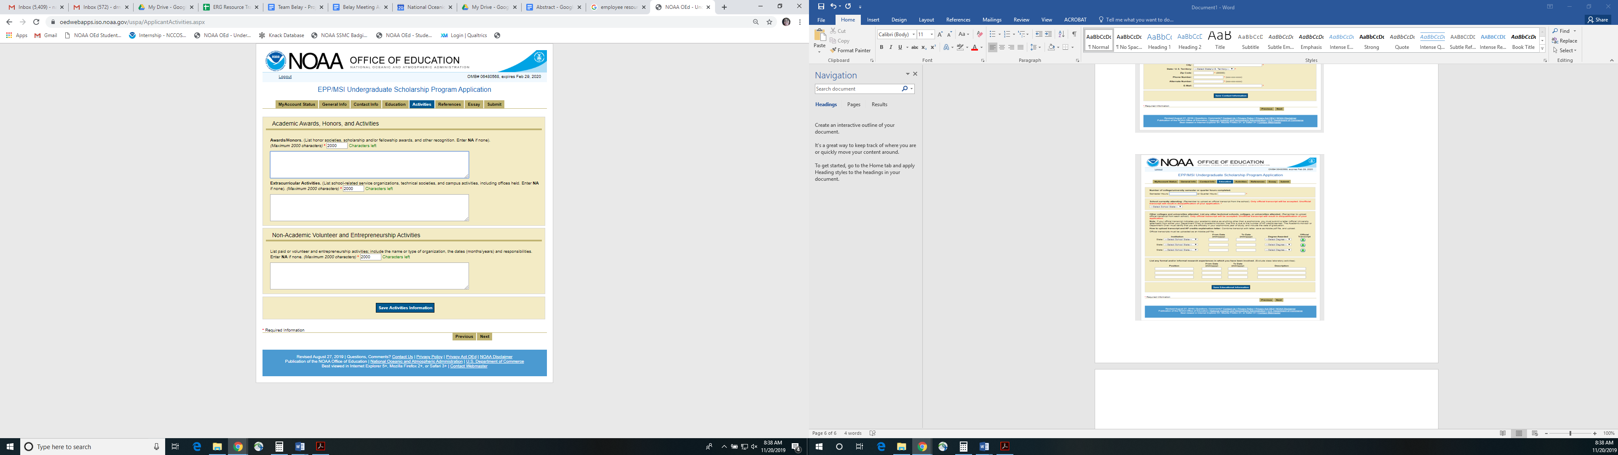The image size is (1618, 455).
Task: Open the font size dropdown
Action: coord(932,35)
